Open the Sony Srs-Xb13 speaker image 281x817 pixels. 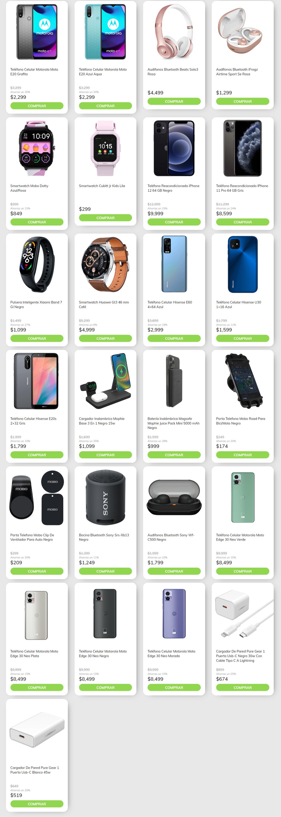(x=105, y=497)
